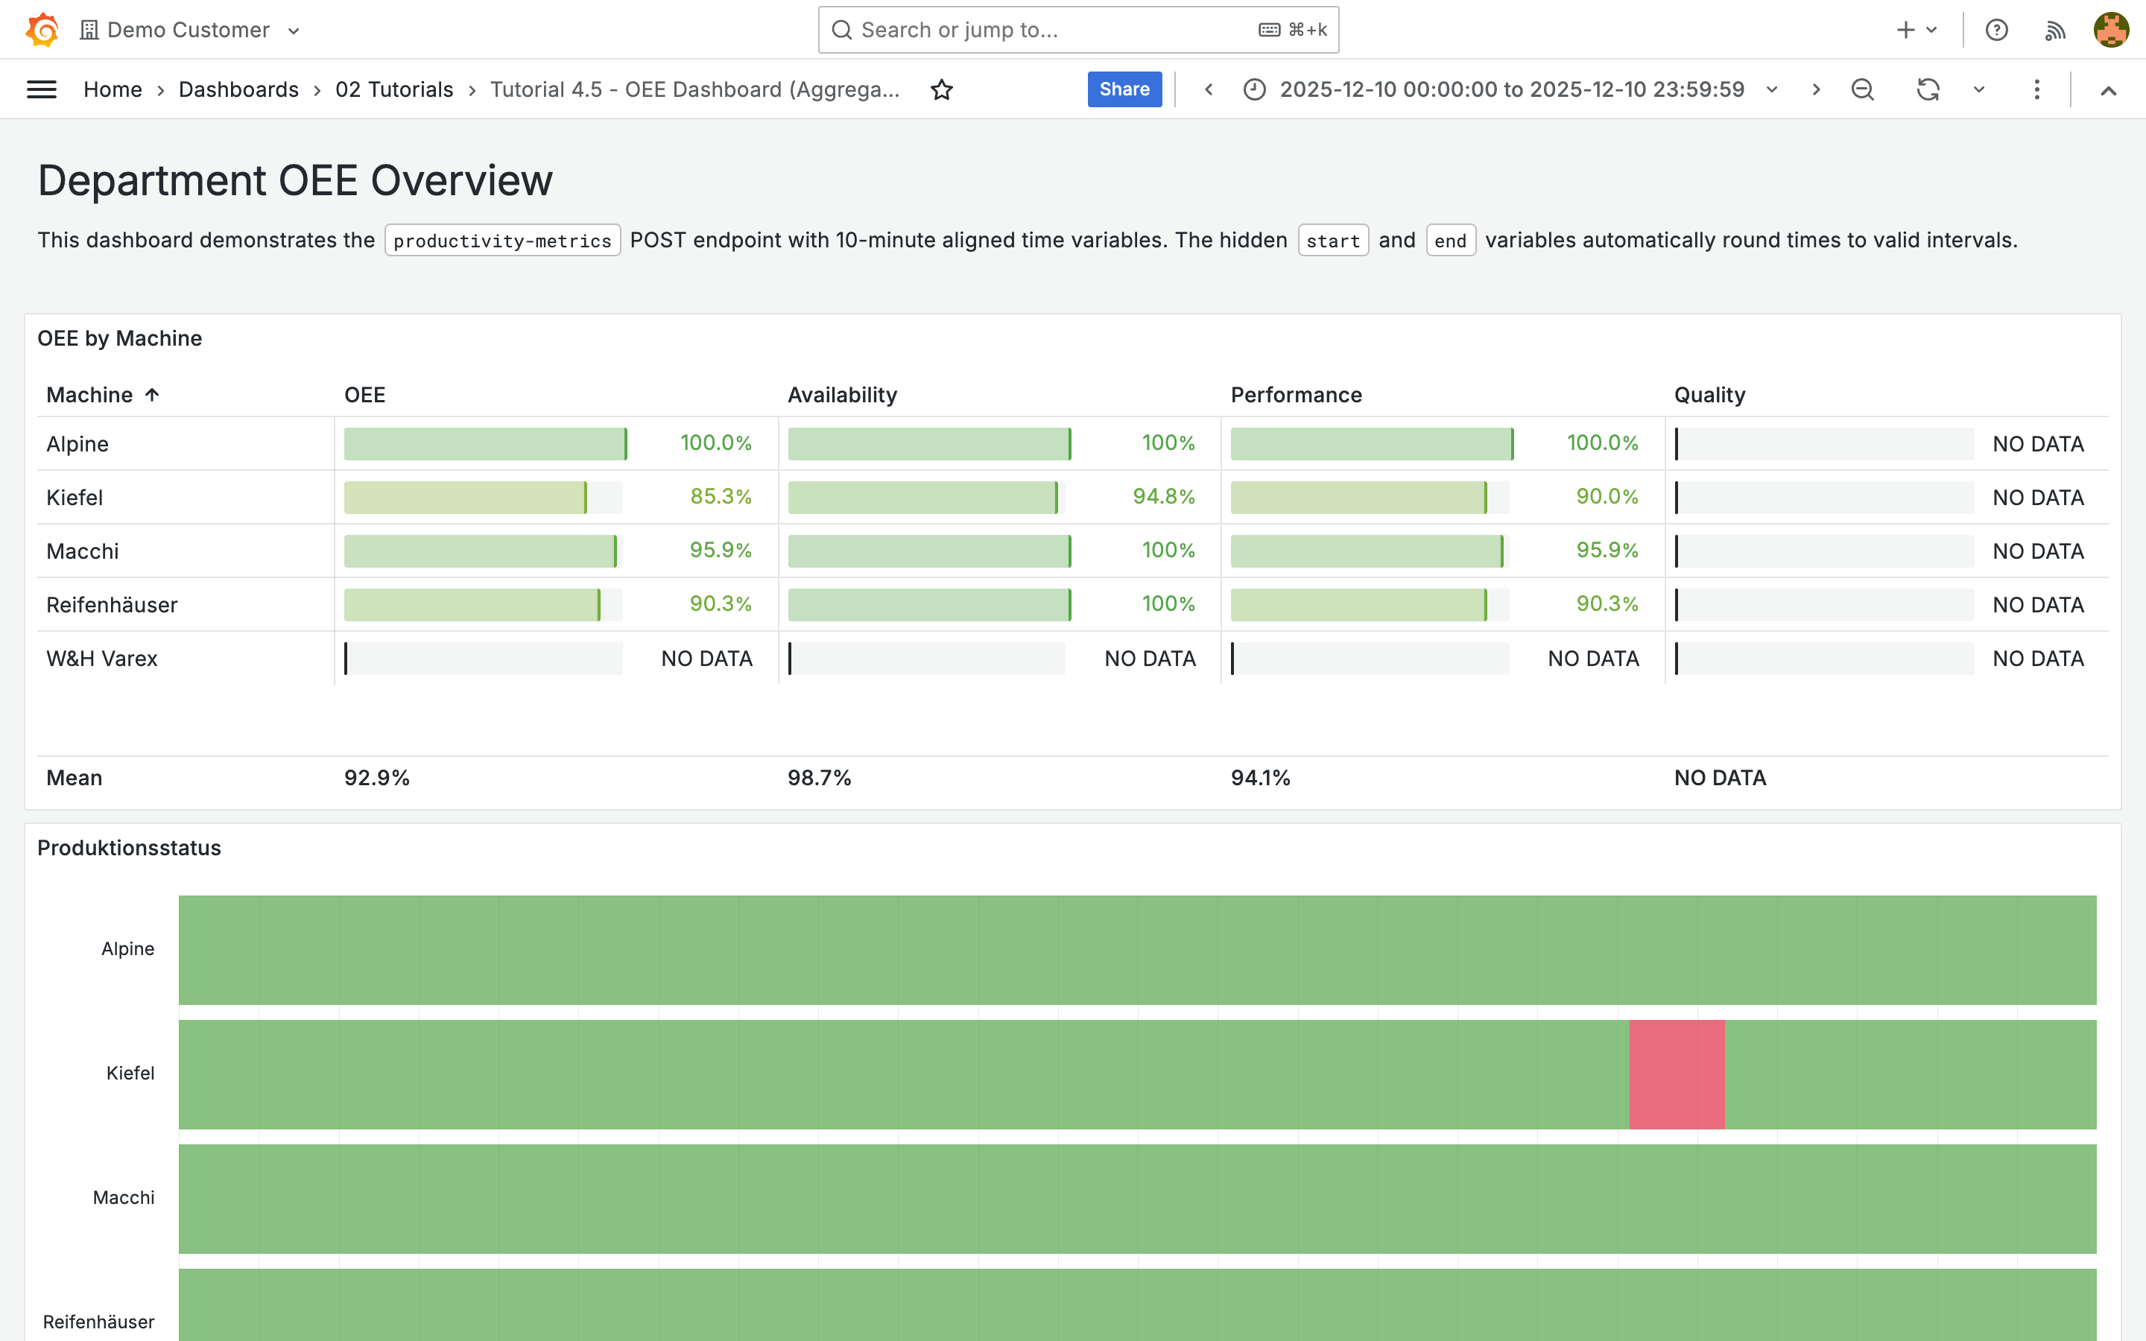The width and height of the screenshot is (2146, 1341).
Task: Open the plus add-new menu
Action: pyautogui.click(x=1916, y=30)
